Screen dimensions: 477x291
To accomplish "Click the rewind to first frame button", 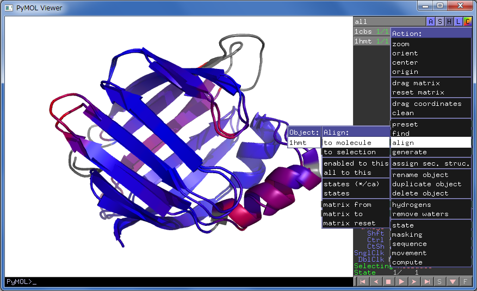I will tap(362, 282).
